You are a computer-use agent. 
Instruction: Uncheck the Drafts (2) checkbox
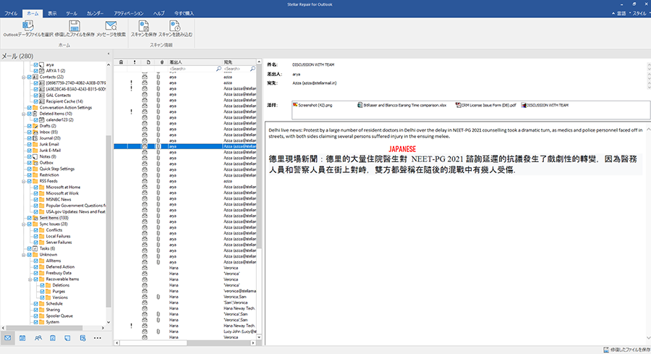[x=30, y=126]
